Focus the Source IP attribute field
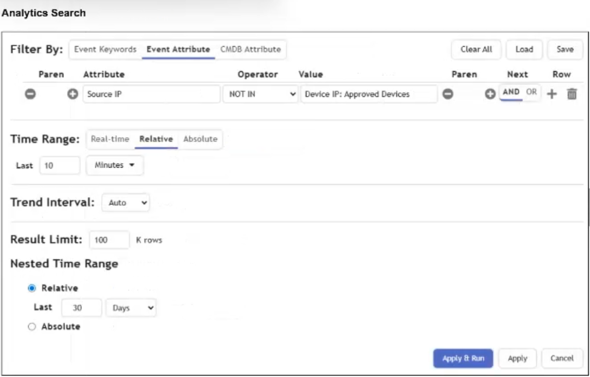590x377 pixels. [152, 94]
